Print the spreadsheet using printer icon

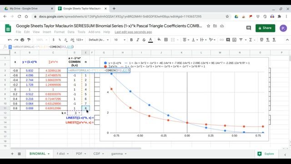[22, 40]
